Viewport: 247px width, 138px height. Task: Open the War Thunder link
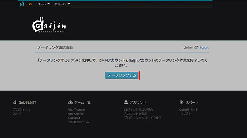76,110
